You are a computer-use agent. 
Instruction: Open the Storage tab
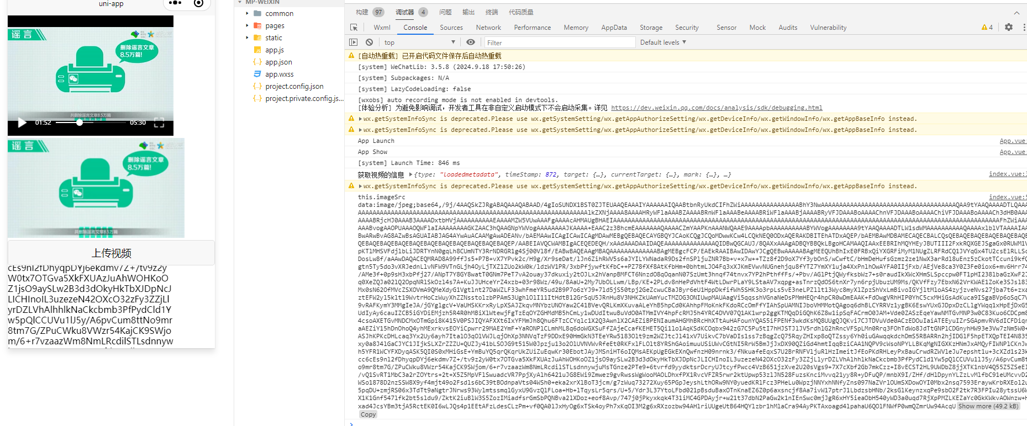point(651,27)
